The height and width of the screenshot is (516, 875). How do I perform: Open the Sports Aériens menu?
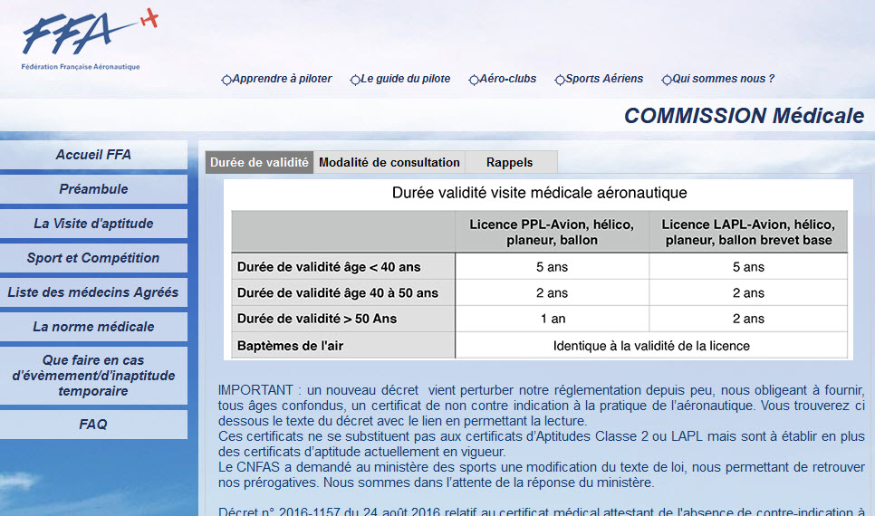(604, 79)
